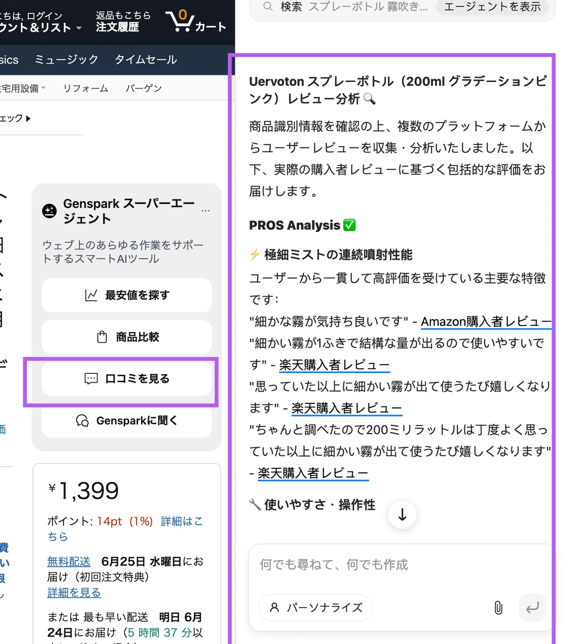Open ミュージック nav item
Screen dimensions: 569x644
(66, 60)
